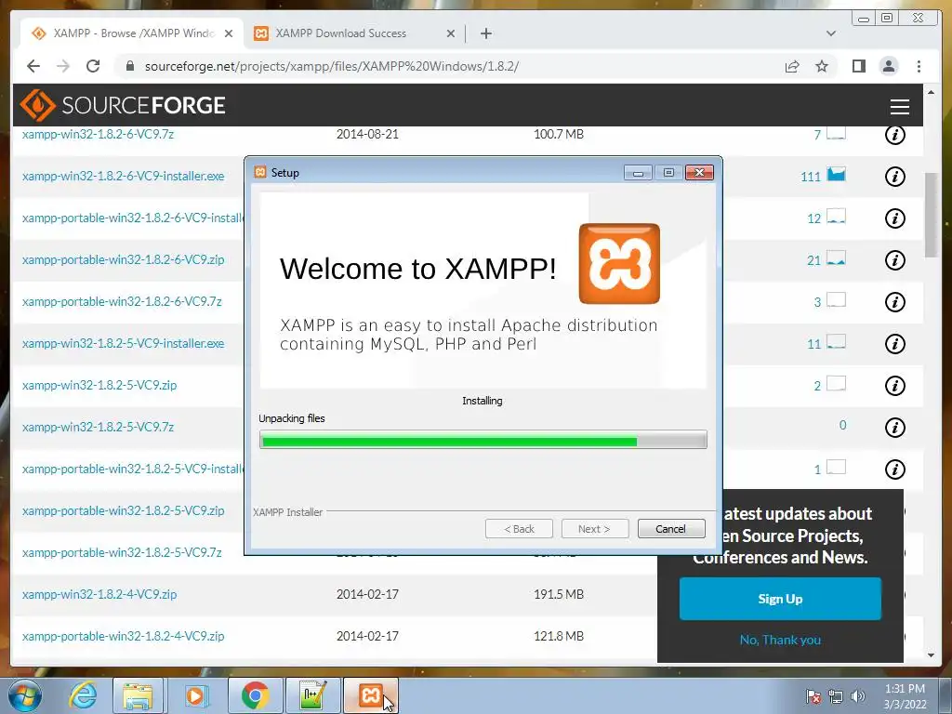View the 111 downloads chart icon
Image resolution: width=952 pixels, height=714 pixels.
[836, 175]
